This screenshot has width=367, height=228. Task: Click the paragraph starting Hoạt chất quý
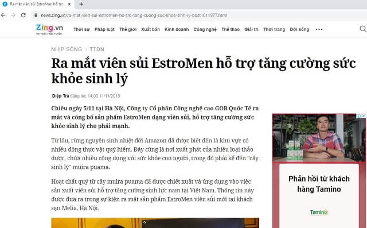pos(153,195)
